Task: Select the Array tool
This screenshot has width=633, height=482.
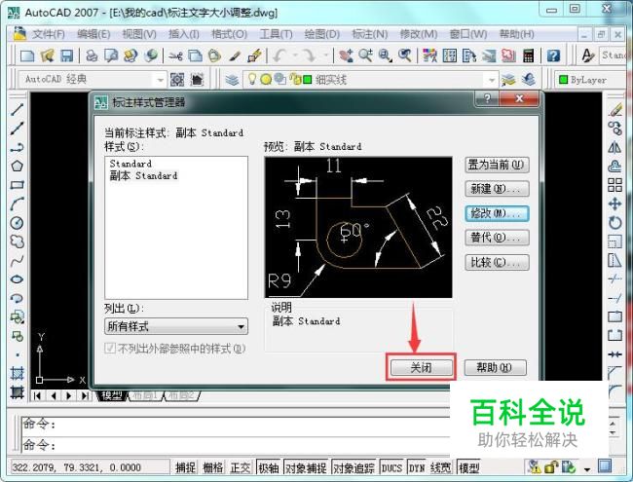Action: coord(614,185)
